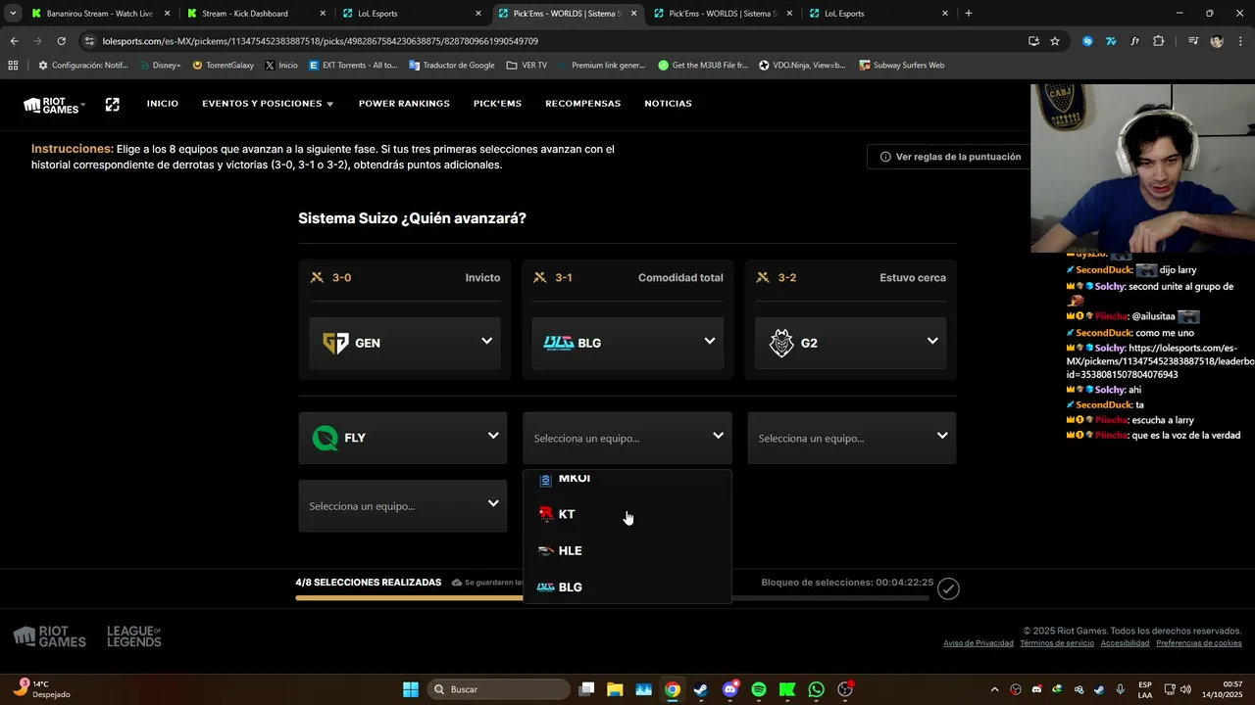Open Subway Surfers Web bookmark
This screenshot has height=705, width=1255.
pyautogui.click(x=902, y=66)
